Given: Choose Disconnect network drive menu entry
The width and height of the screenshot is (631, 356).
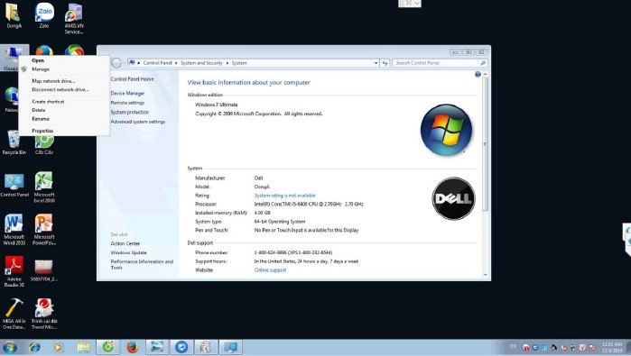Looking at the screenshot, I should point(60,89).
